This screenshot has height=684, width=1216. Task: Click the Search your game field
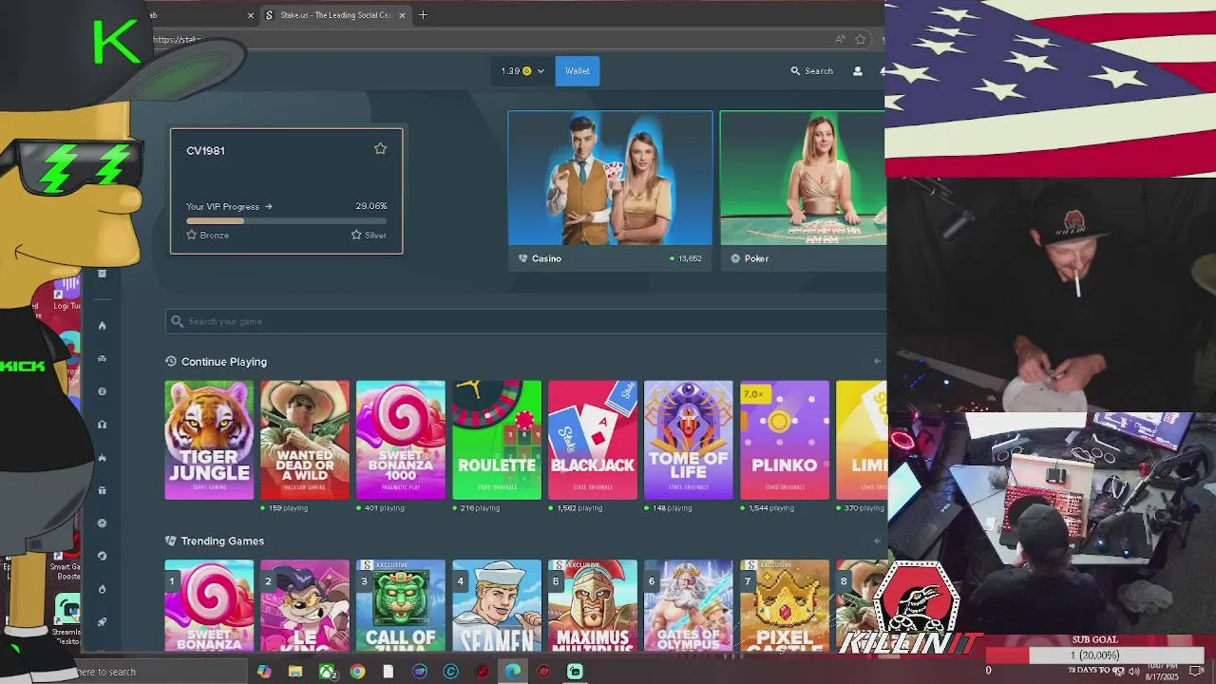click(x=525, y=321)
